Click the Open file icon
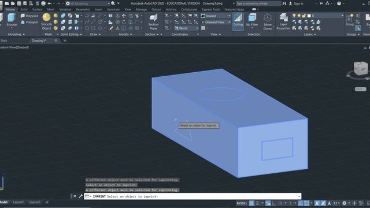 [x=13, y=3]
